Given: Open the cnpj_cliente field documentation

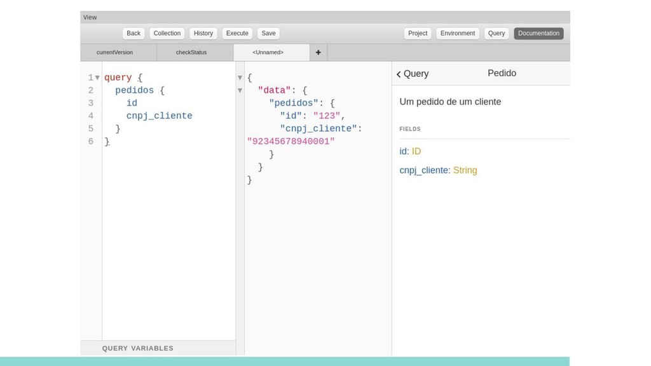Looking at the screenshot, I should [x=423, y=170].
